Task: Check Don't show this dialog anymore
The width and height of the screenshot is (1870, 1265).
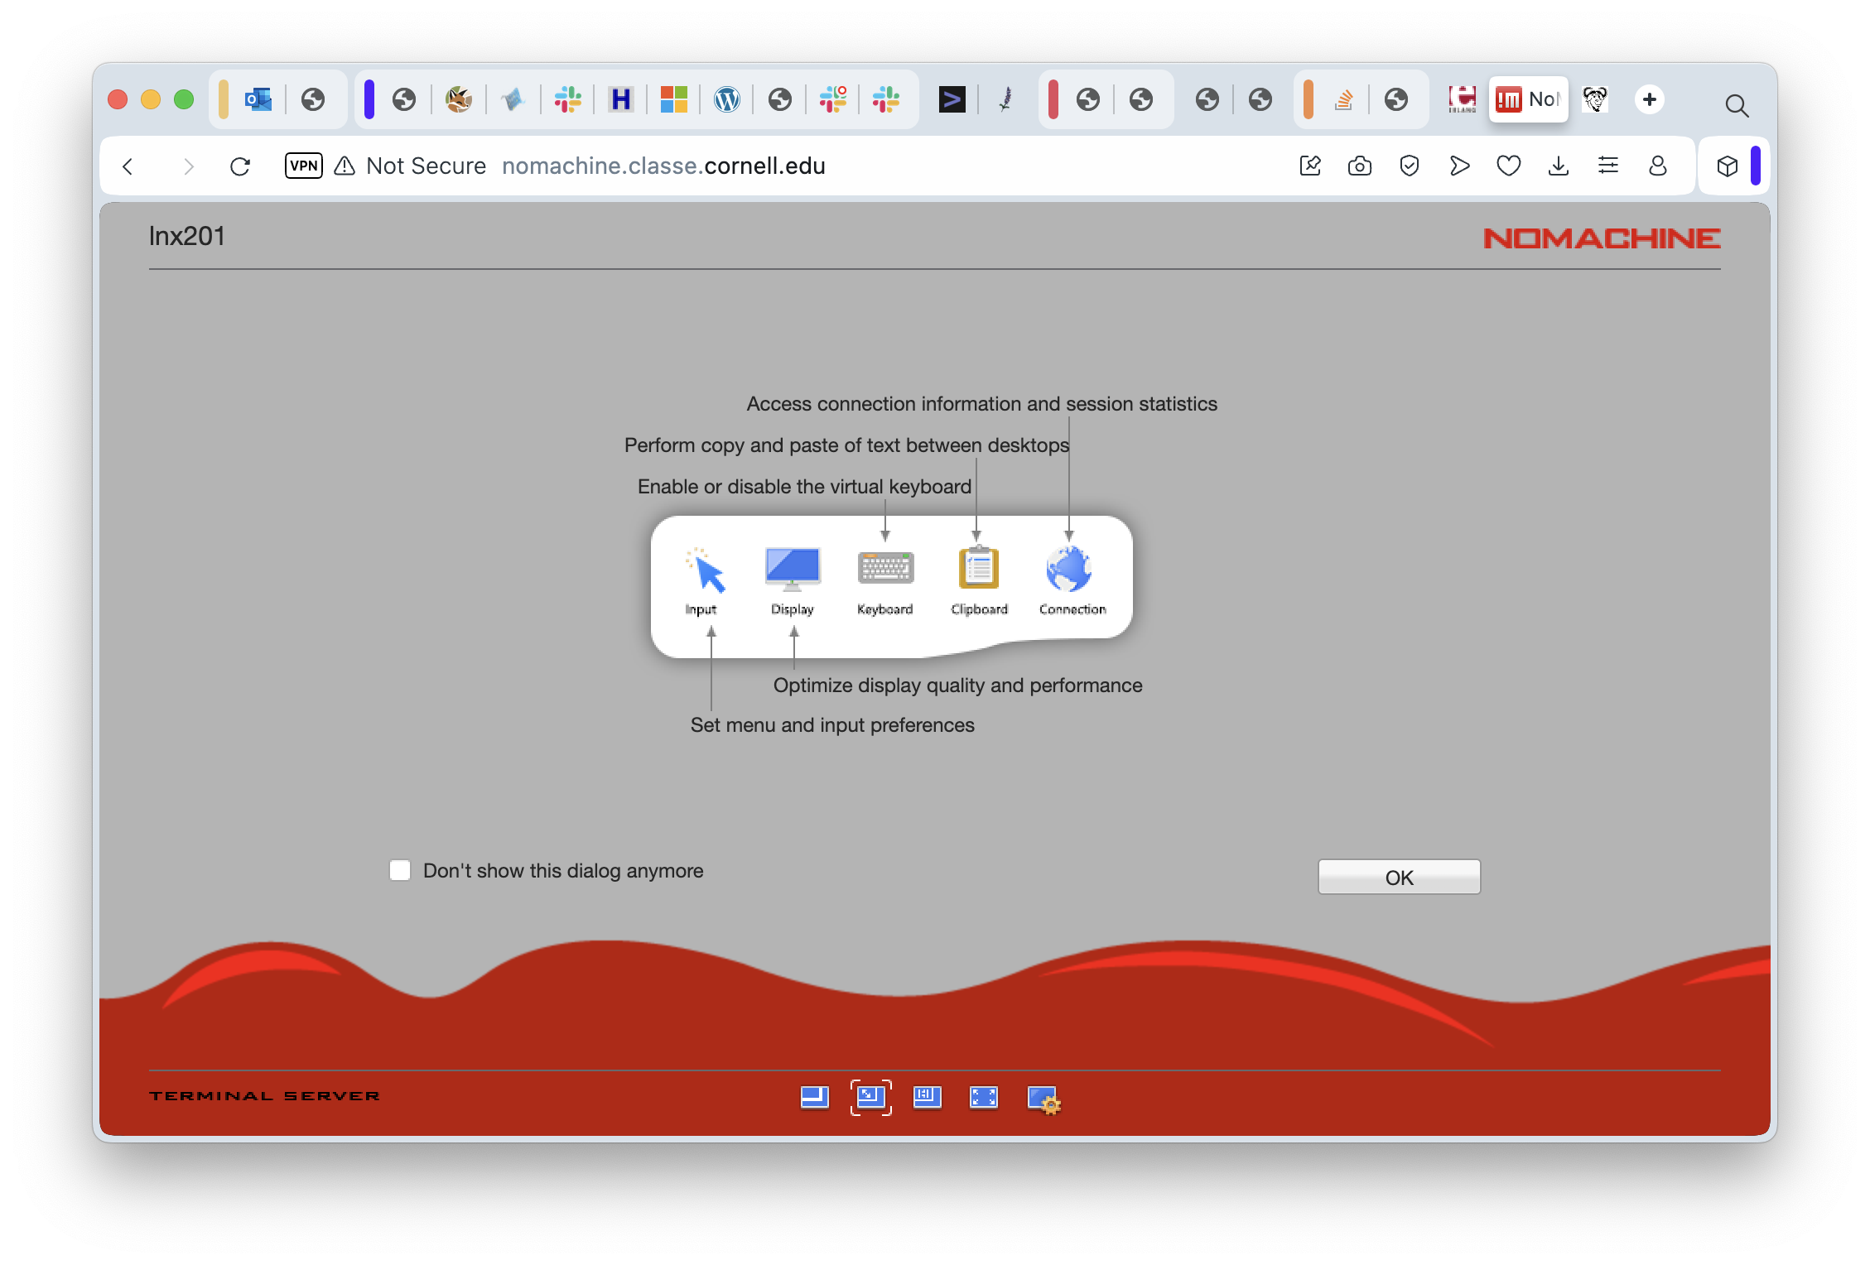Action: [400, 870]
